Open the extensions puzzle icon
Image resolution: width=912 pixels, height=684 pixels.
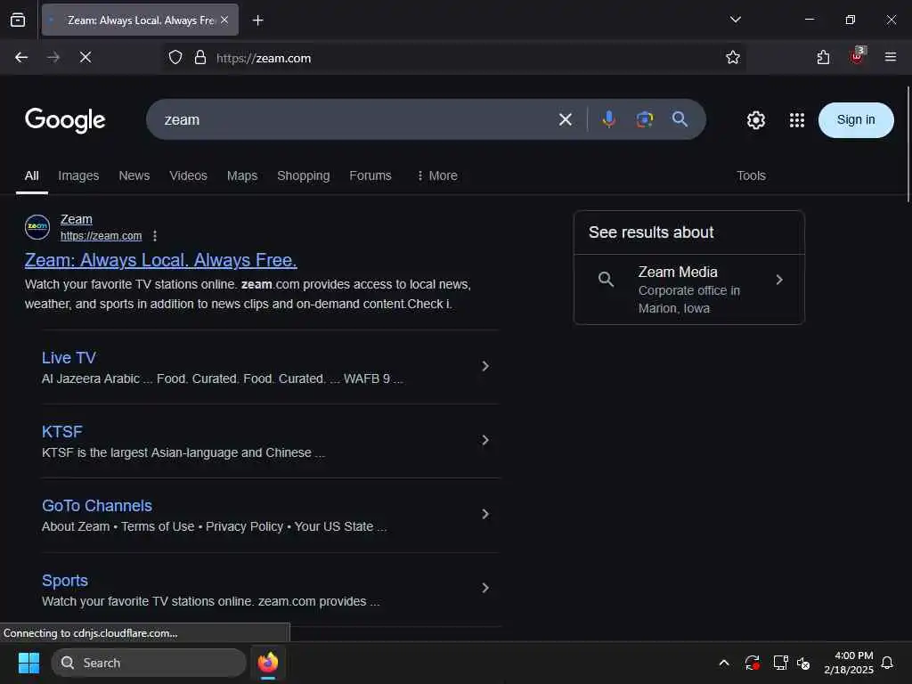823,57
